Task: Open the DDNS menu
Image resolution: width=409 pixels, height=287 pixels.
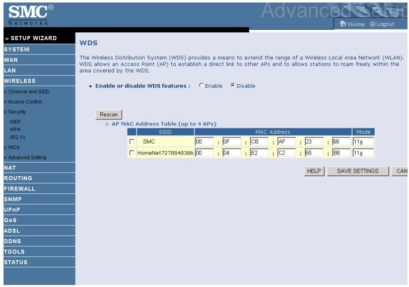Action: point(39,241)
